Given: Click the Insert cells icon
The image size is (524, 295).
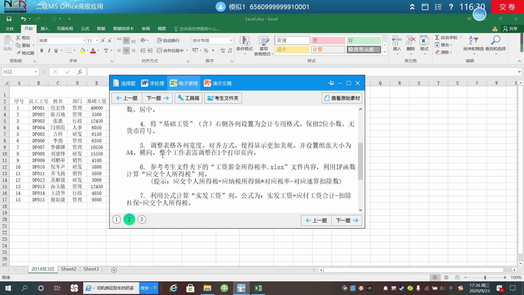Looking at the screenshot, I should coord(397,41).
